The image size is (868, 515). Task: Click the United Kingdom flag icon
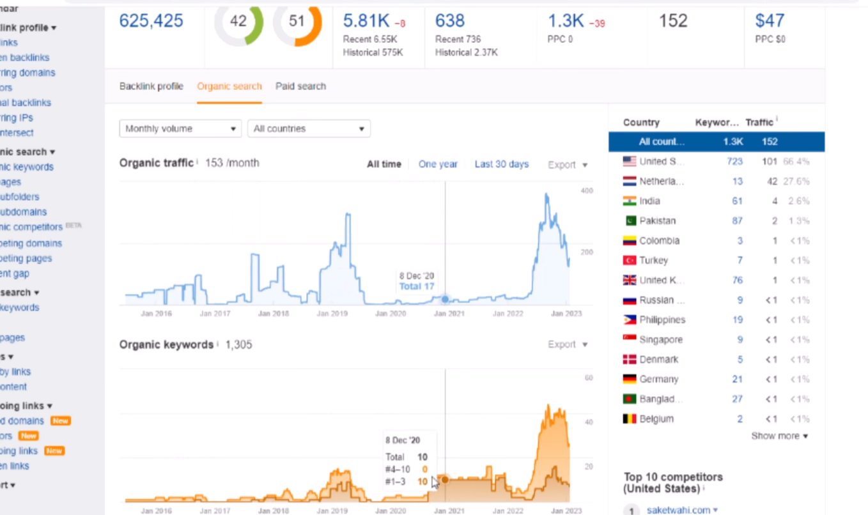click(x=630, y=281)
